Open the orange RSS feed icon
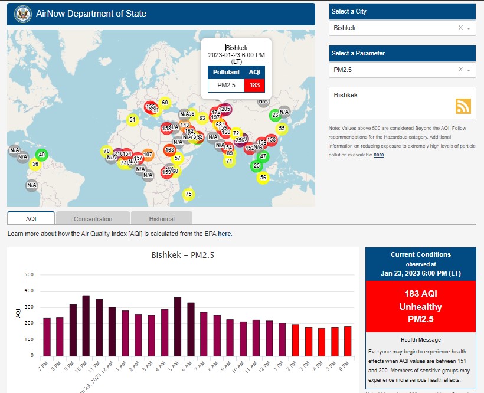 (463, 106)
